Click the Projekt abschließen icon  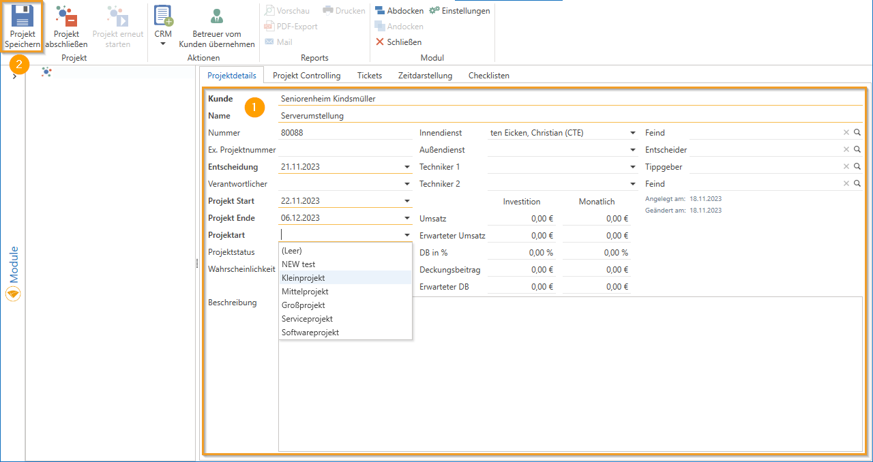coord(66,17)
